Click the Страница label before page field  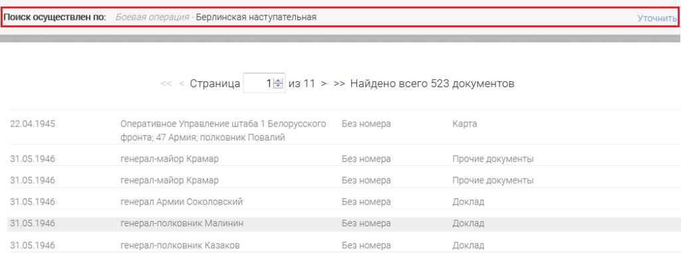click(215, 83)
